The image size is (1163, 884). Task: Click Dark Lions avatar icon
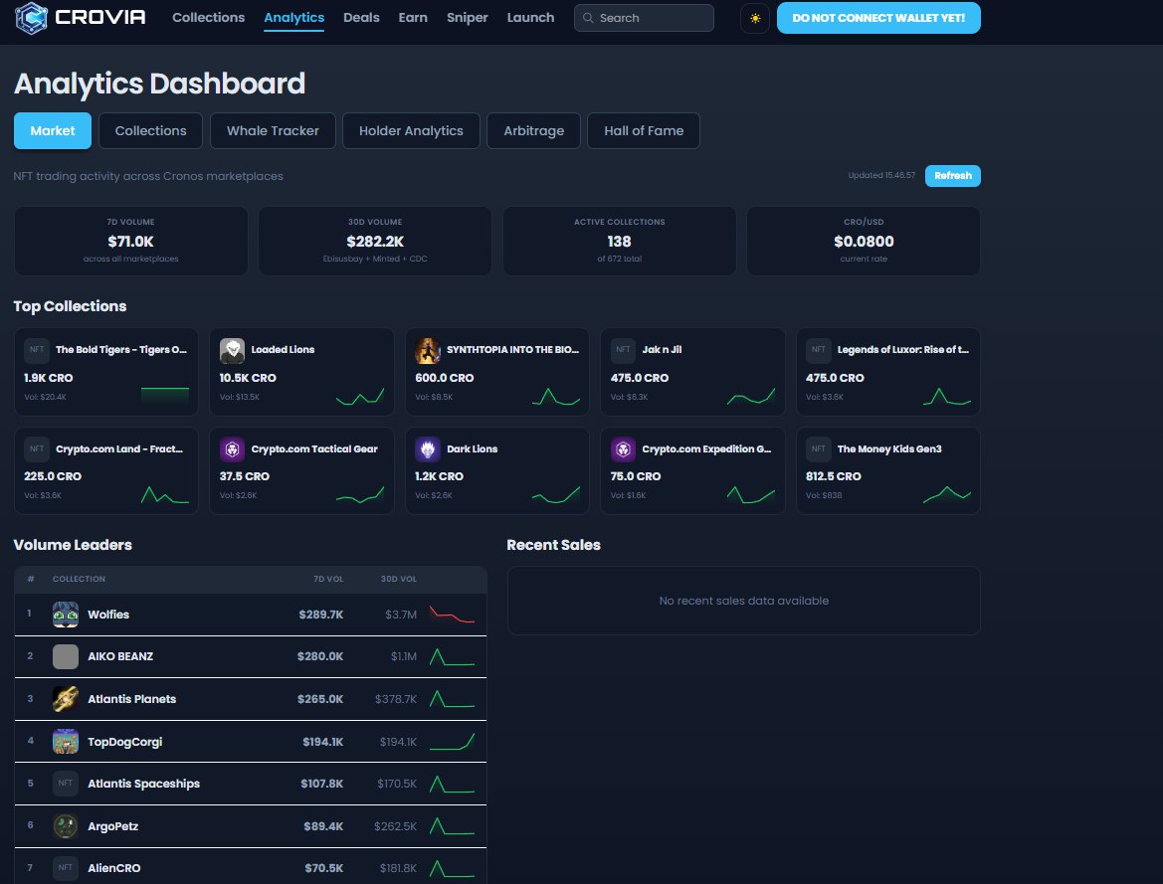pos(427,449)
